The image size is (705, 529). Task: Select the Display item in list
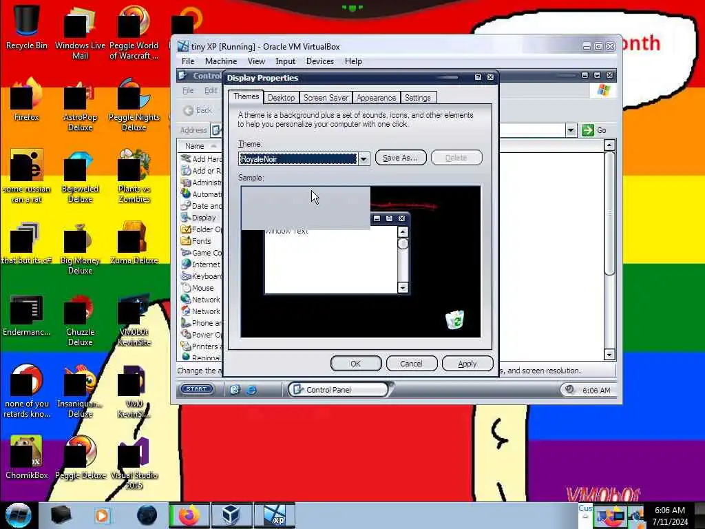point(199,218)
